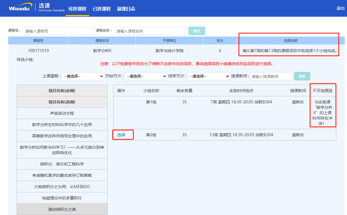Open the 已选课程 tab
Image resolution: width=347 pixels, height=215 pixels.
[102, 9]
